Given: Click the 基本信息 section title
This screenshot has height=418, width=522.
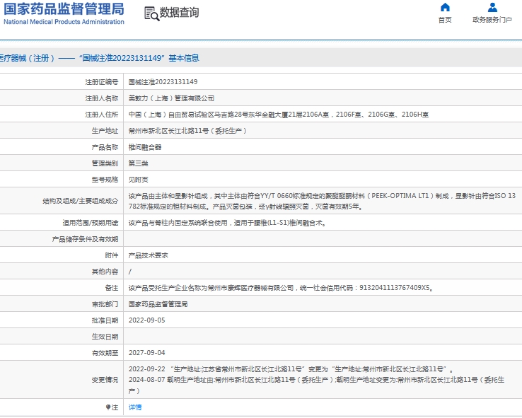Looking at the screenshot, I should click(184, 58).
